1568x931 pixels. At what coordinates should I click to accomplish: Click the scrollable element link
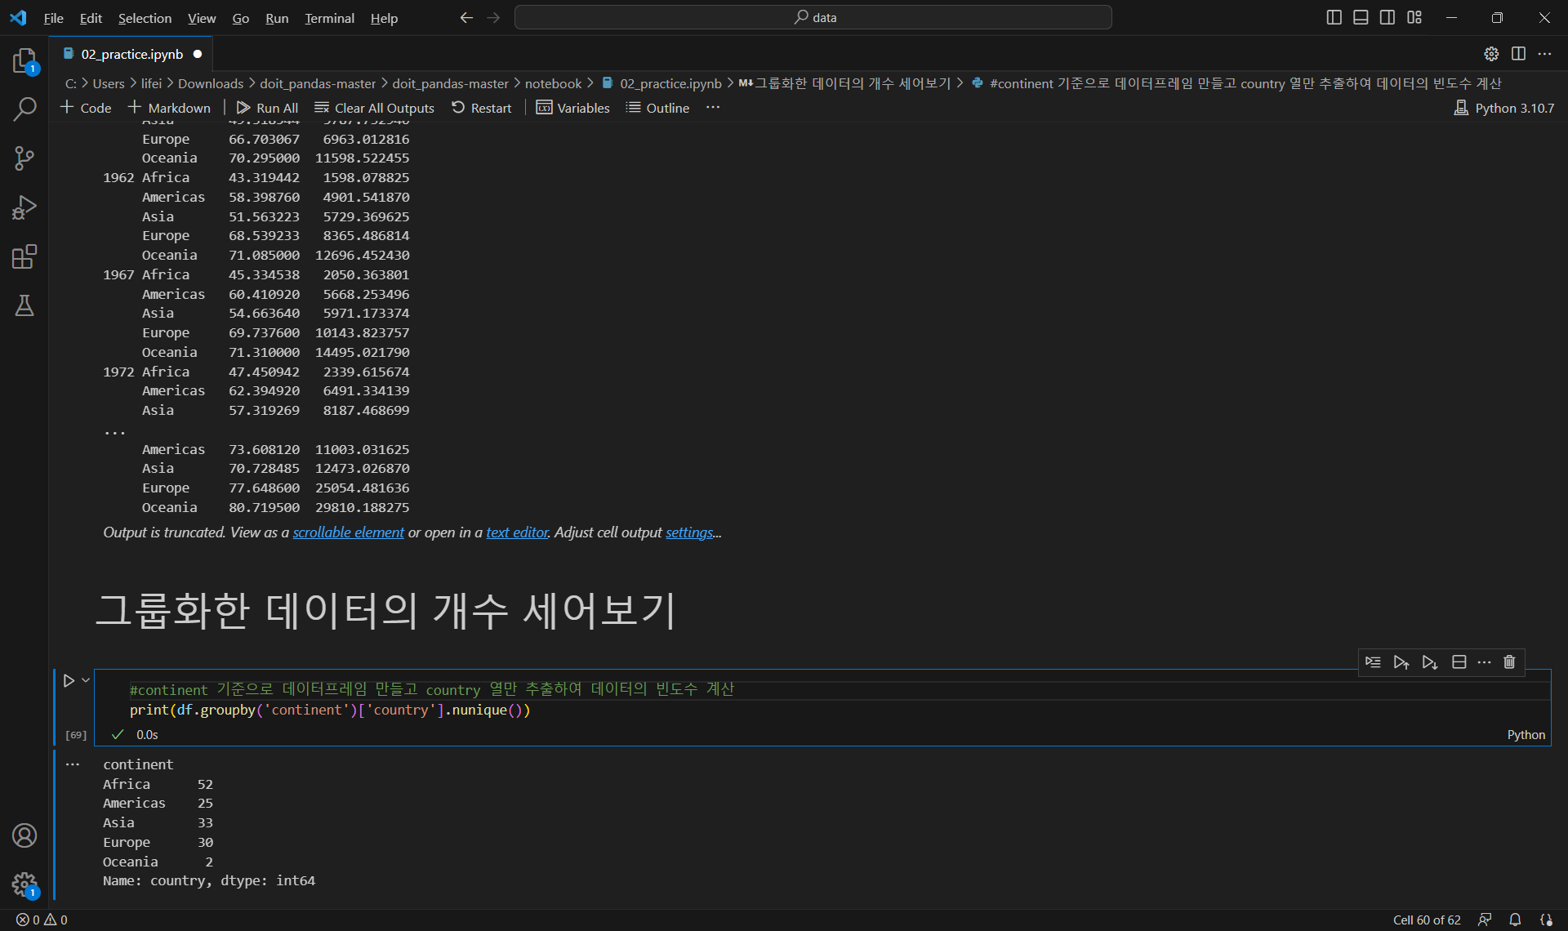[348, 532]
